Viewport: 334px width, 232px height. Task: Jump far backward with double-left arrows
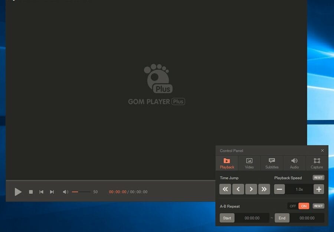tap(225, 189)
